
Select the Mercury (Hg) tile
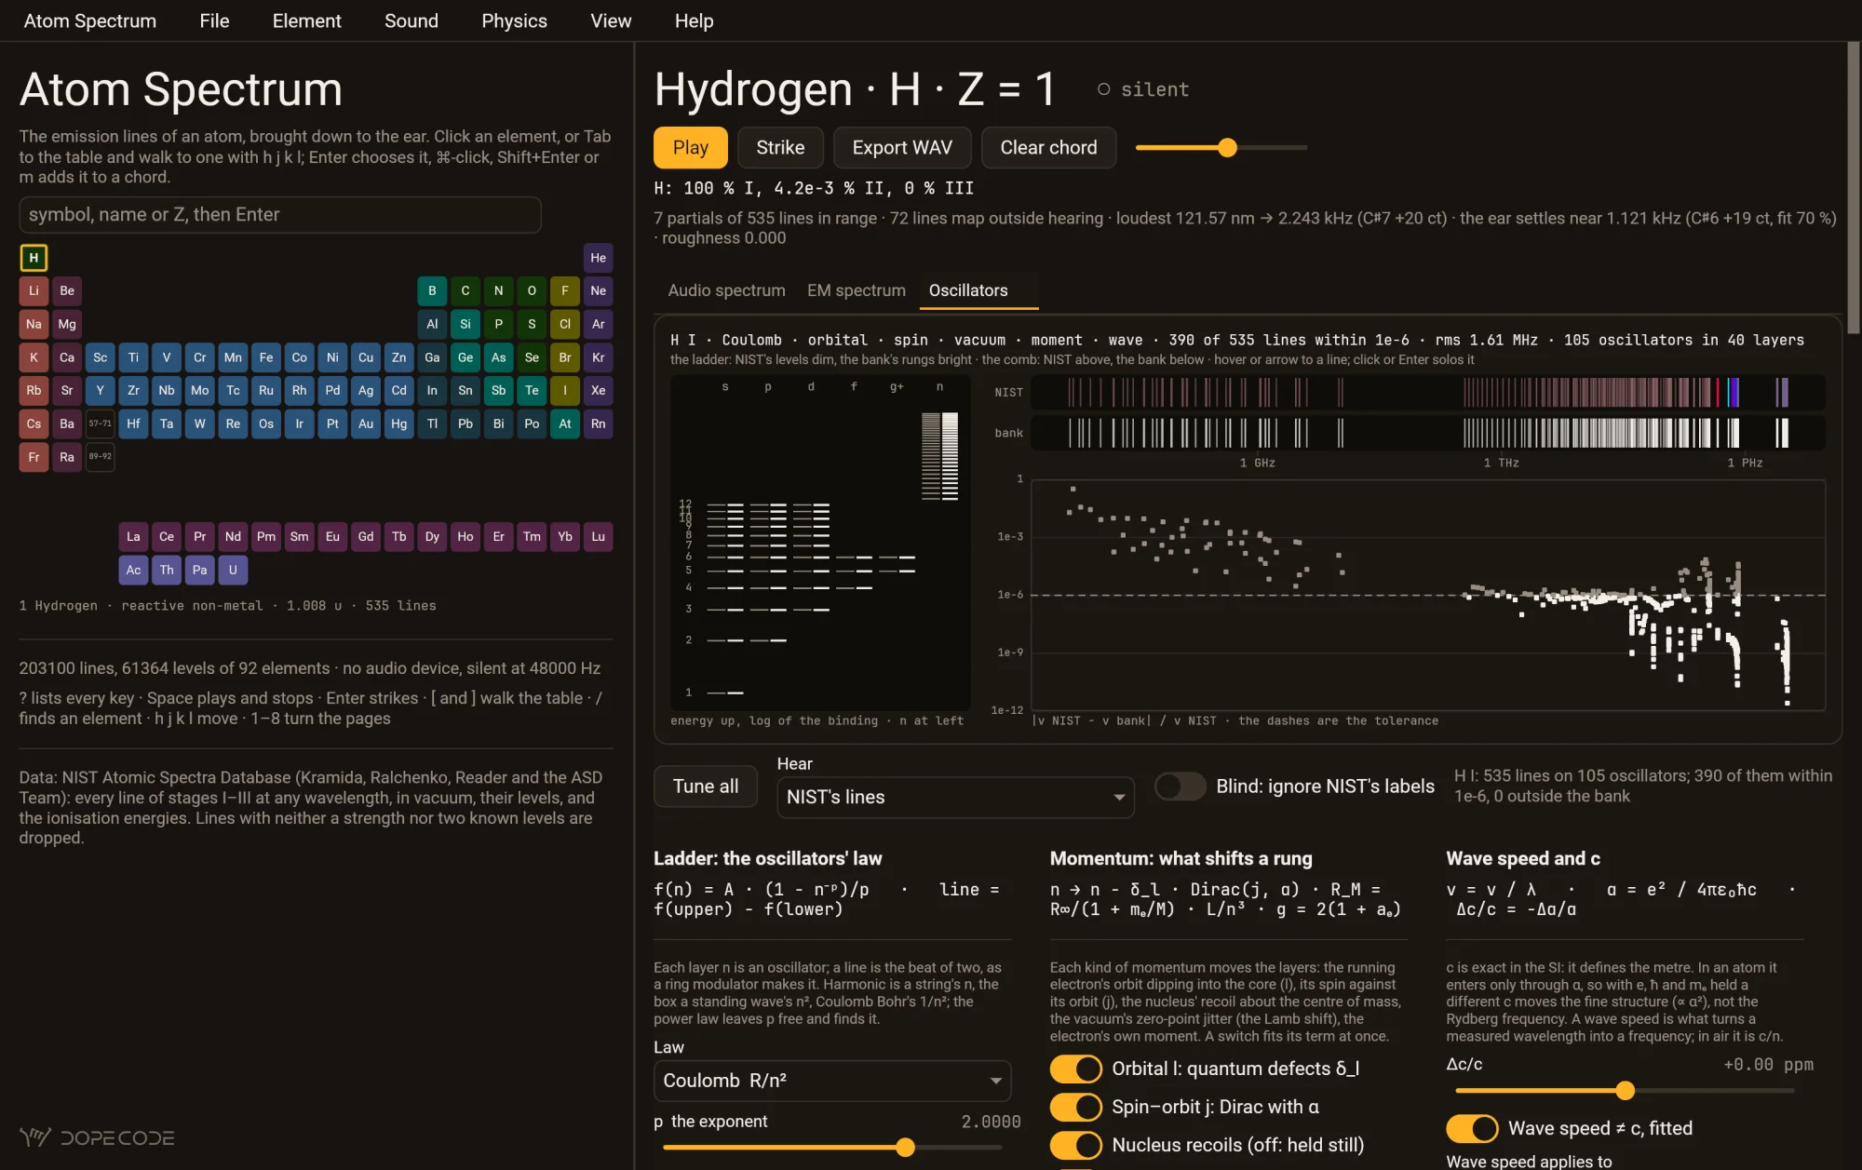(398, 424)
